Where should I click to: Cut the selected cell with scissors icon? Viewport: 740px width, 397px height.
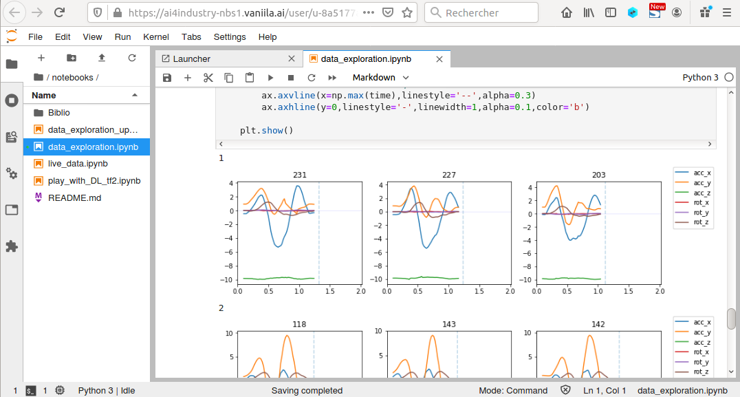[208, 78]
